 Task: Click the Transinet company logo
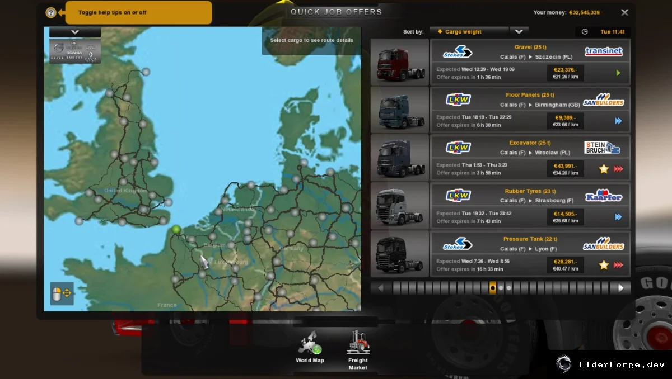coord(604,51)
